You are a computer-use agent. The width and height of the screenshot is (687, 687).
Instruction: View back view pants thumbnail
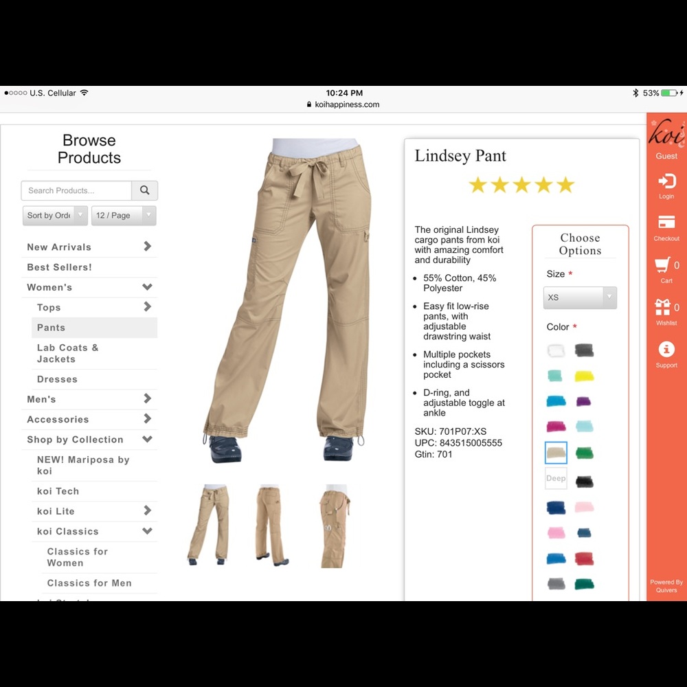coord(271,525)
